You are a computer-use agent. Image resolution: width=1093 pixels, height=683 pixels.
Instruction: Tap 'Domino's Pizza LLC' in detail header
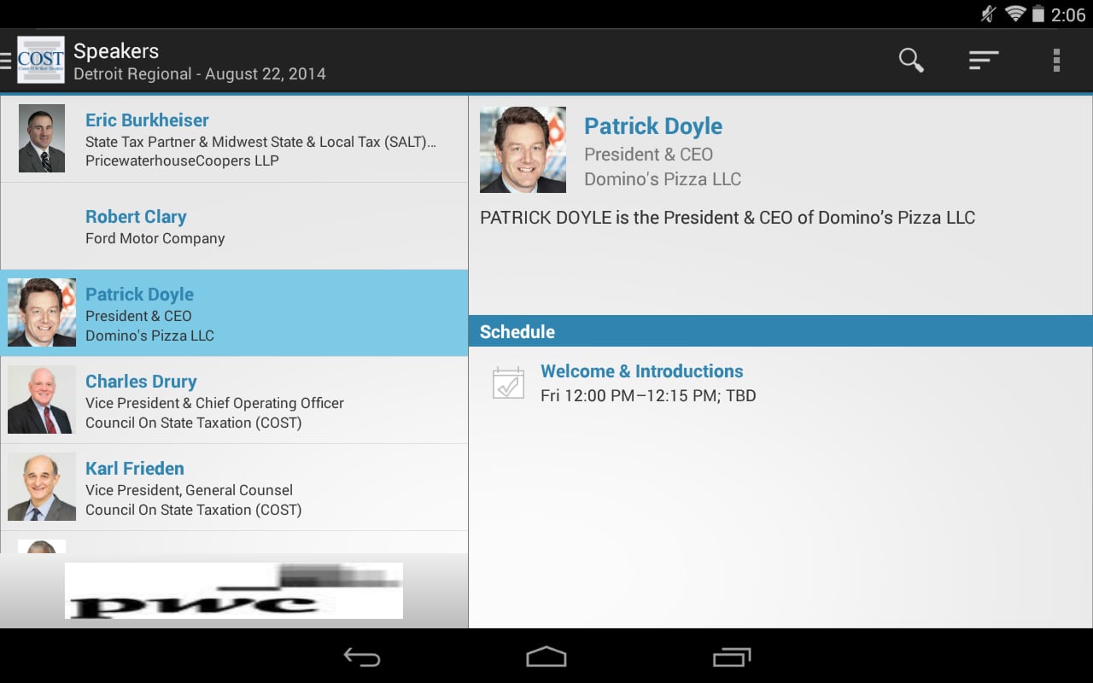click(x=663, y=179)
